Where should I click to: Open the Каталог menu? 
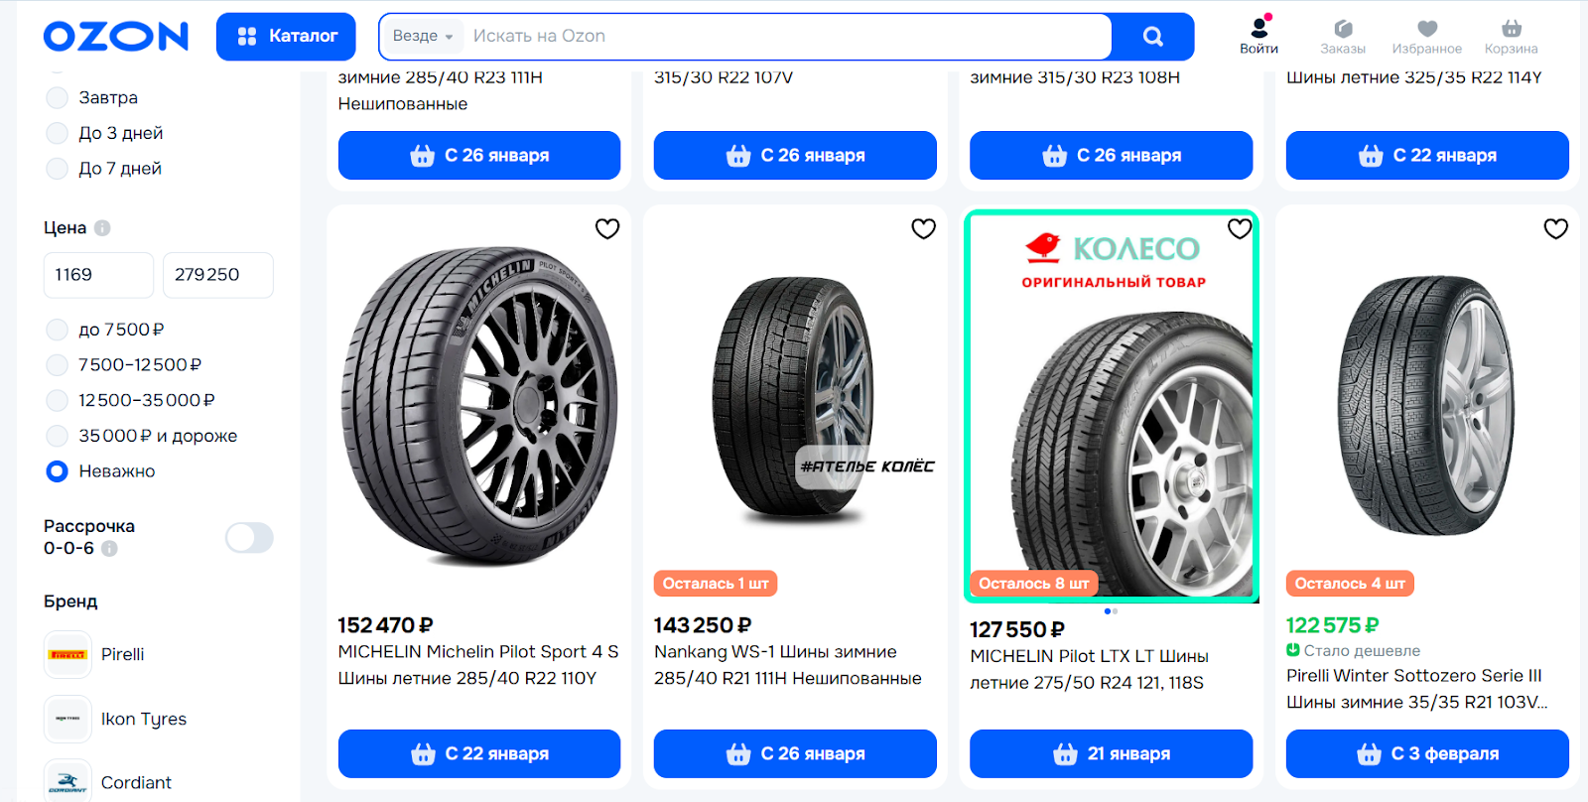pyautogui.click(x=286, y=37)
